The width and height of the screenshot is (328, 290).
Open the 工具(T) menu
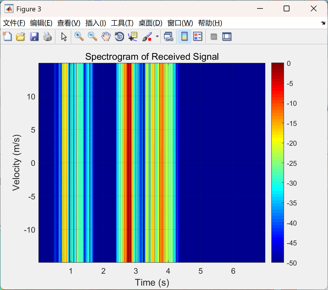tap(122, 23)
